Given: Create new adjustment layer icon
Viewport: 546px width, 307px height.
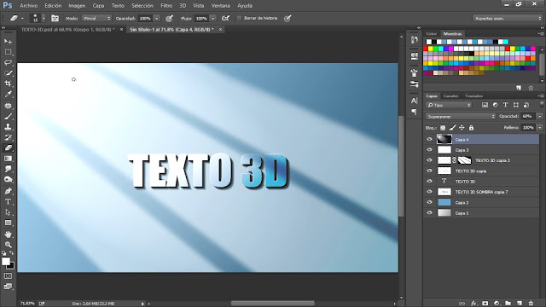Looking at the screenshot, I should [497, 304].
